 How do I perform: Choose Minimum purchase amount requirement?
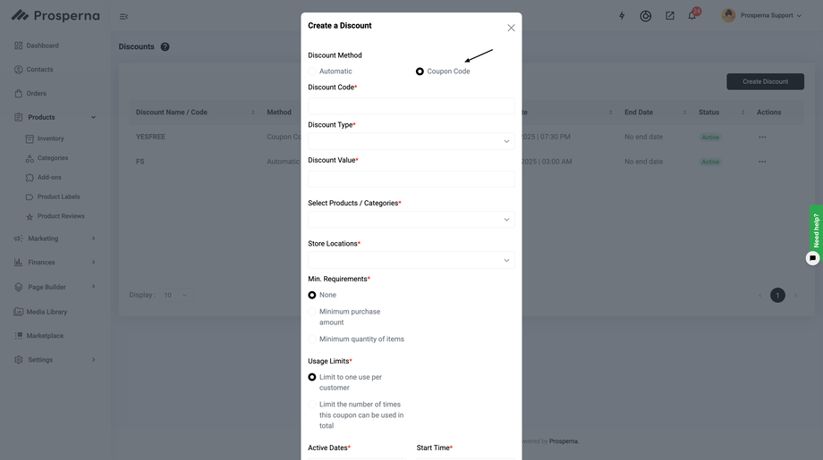coord(312,312)
